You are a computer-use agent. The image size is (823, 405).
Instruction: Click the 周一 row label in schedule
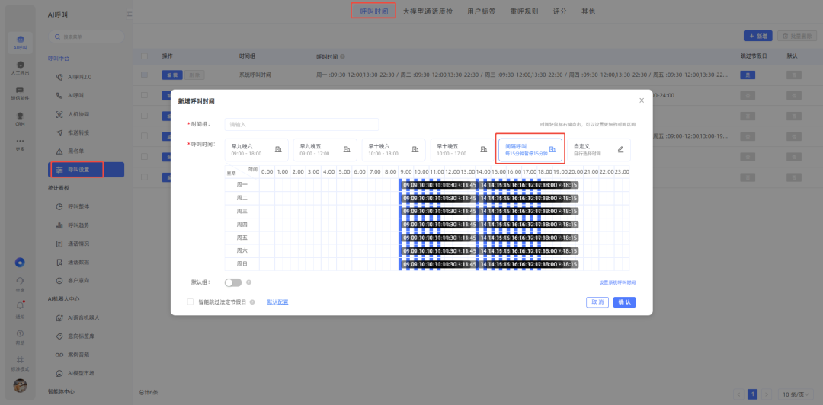pyautogui.click(x=242, y=185)
